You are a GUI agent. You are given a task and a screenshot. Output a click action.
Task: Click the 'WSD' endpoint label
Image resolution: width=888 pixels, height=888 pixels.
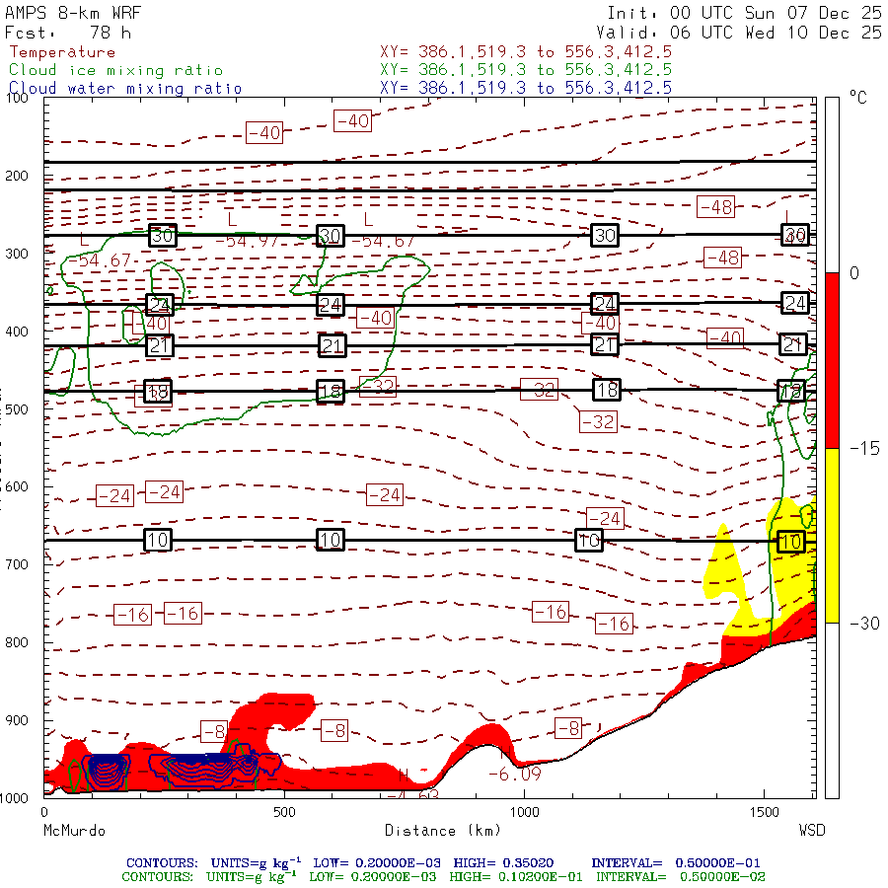[x=812, y=831]
